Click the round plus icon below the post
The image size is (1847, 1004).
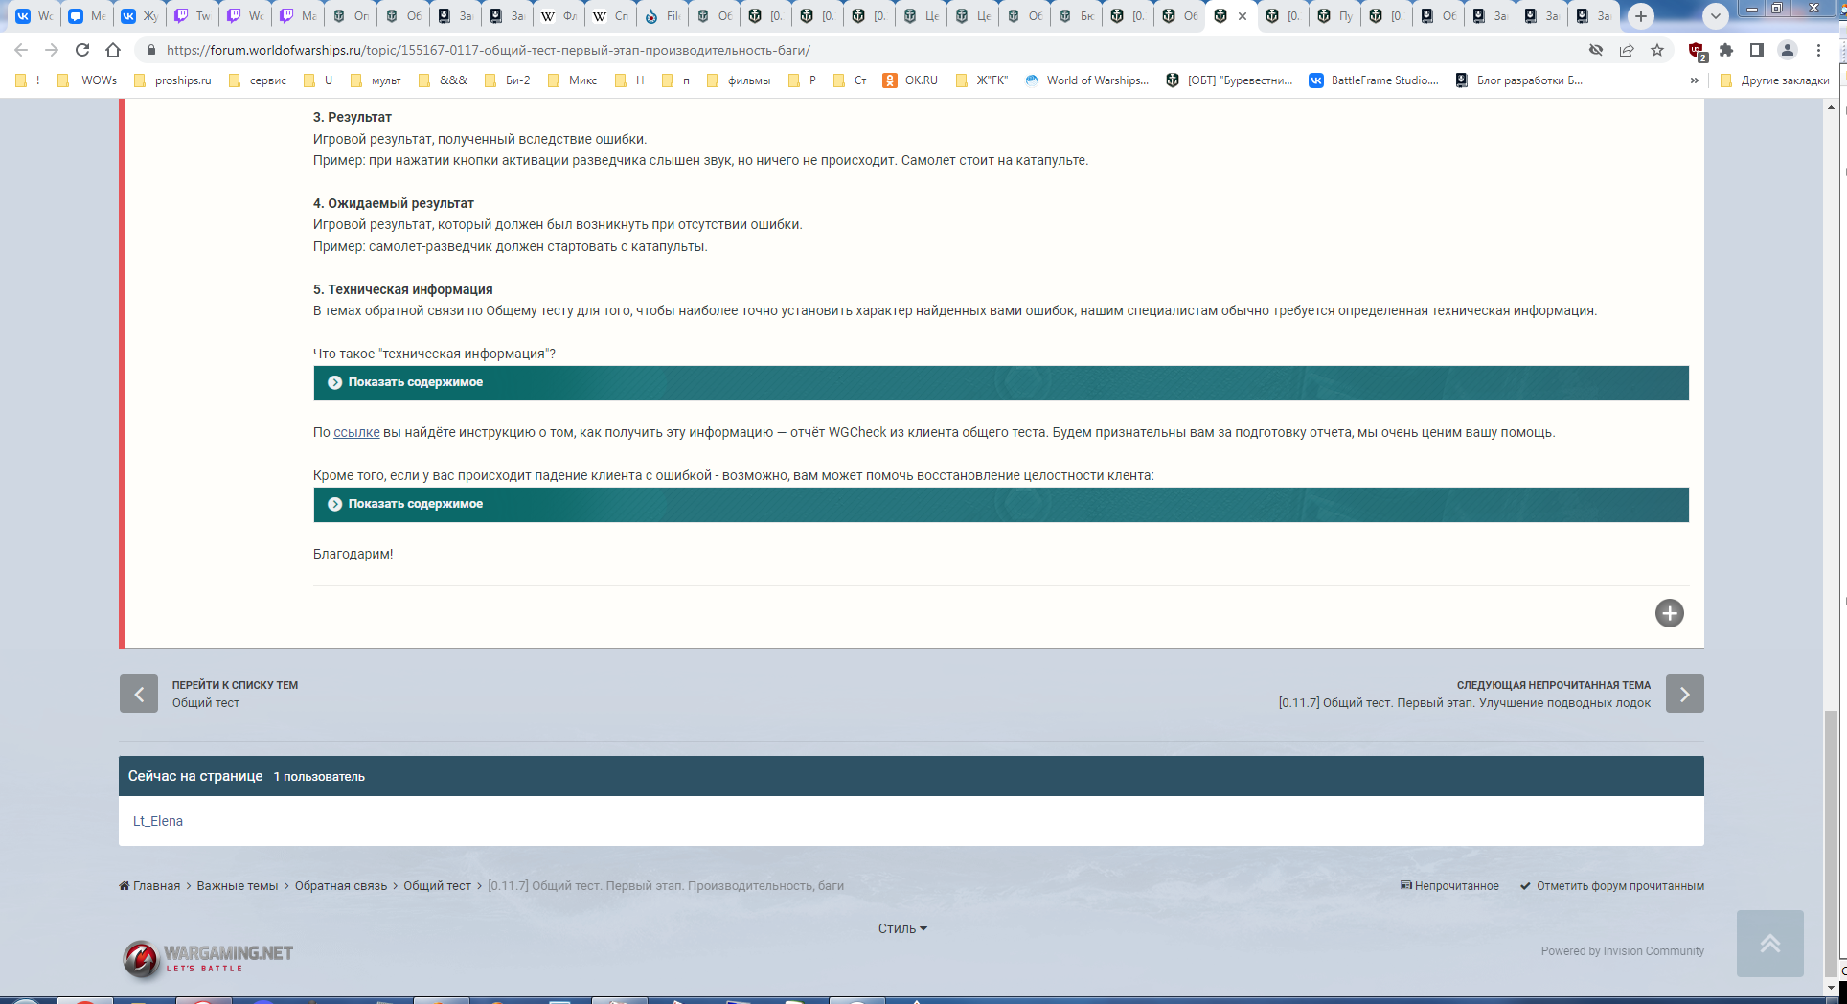[1670, 613]
